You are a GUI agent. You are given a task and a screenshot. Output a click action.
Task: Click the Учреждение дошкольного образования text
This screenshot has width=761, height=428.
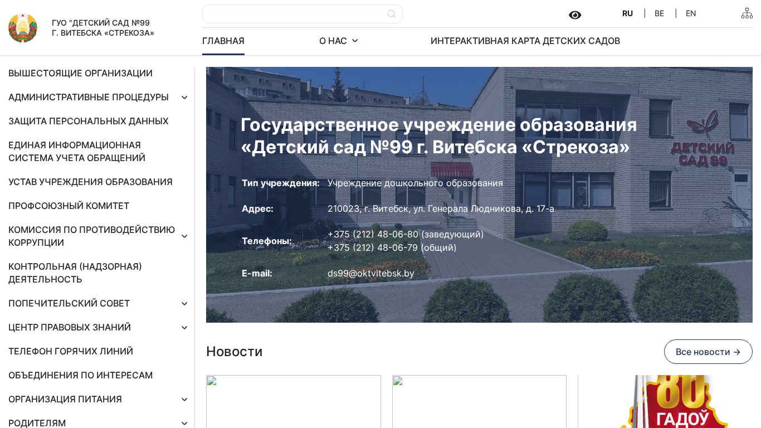click(x=415, y=183)
